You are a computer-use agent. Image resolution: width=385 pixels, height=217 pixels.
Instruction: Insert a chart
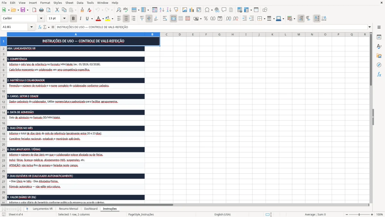pos(192,10)
